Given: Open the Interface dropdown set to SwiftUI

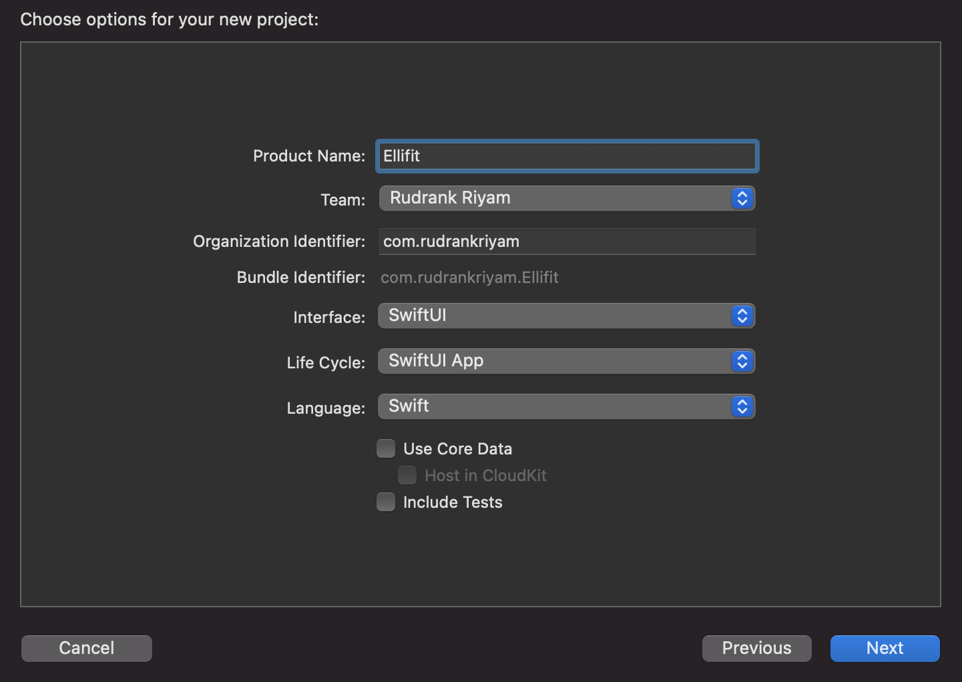Looking at the screenshot, I should 567,316.
